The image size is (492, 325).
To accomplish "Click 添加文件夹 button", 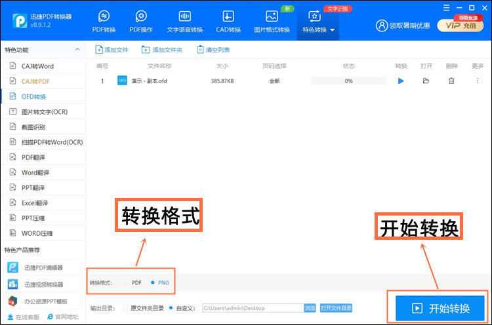I will click(162, 50).
